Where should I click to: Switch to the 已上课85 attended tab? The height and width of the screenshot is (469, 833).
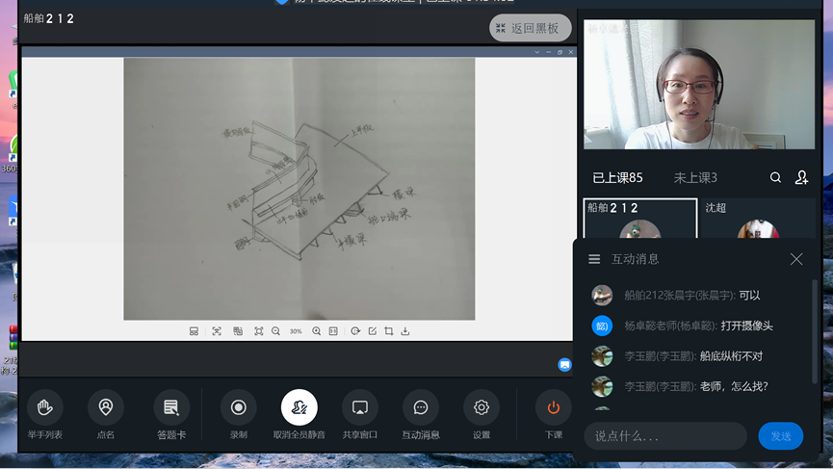coord(617,178)
